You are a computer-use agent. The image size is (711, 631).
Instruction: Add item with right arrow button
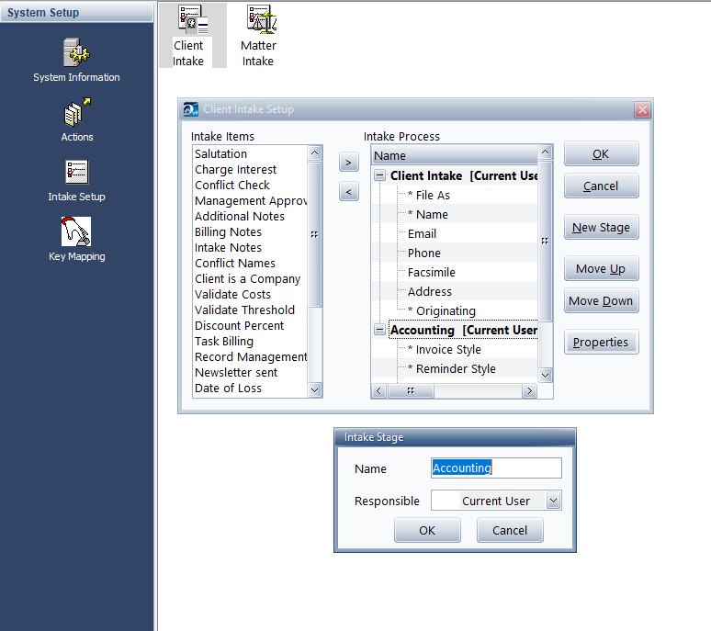pyautogui.click(x=349, y=163)
